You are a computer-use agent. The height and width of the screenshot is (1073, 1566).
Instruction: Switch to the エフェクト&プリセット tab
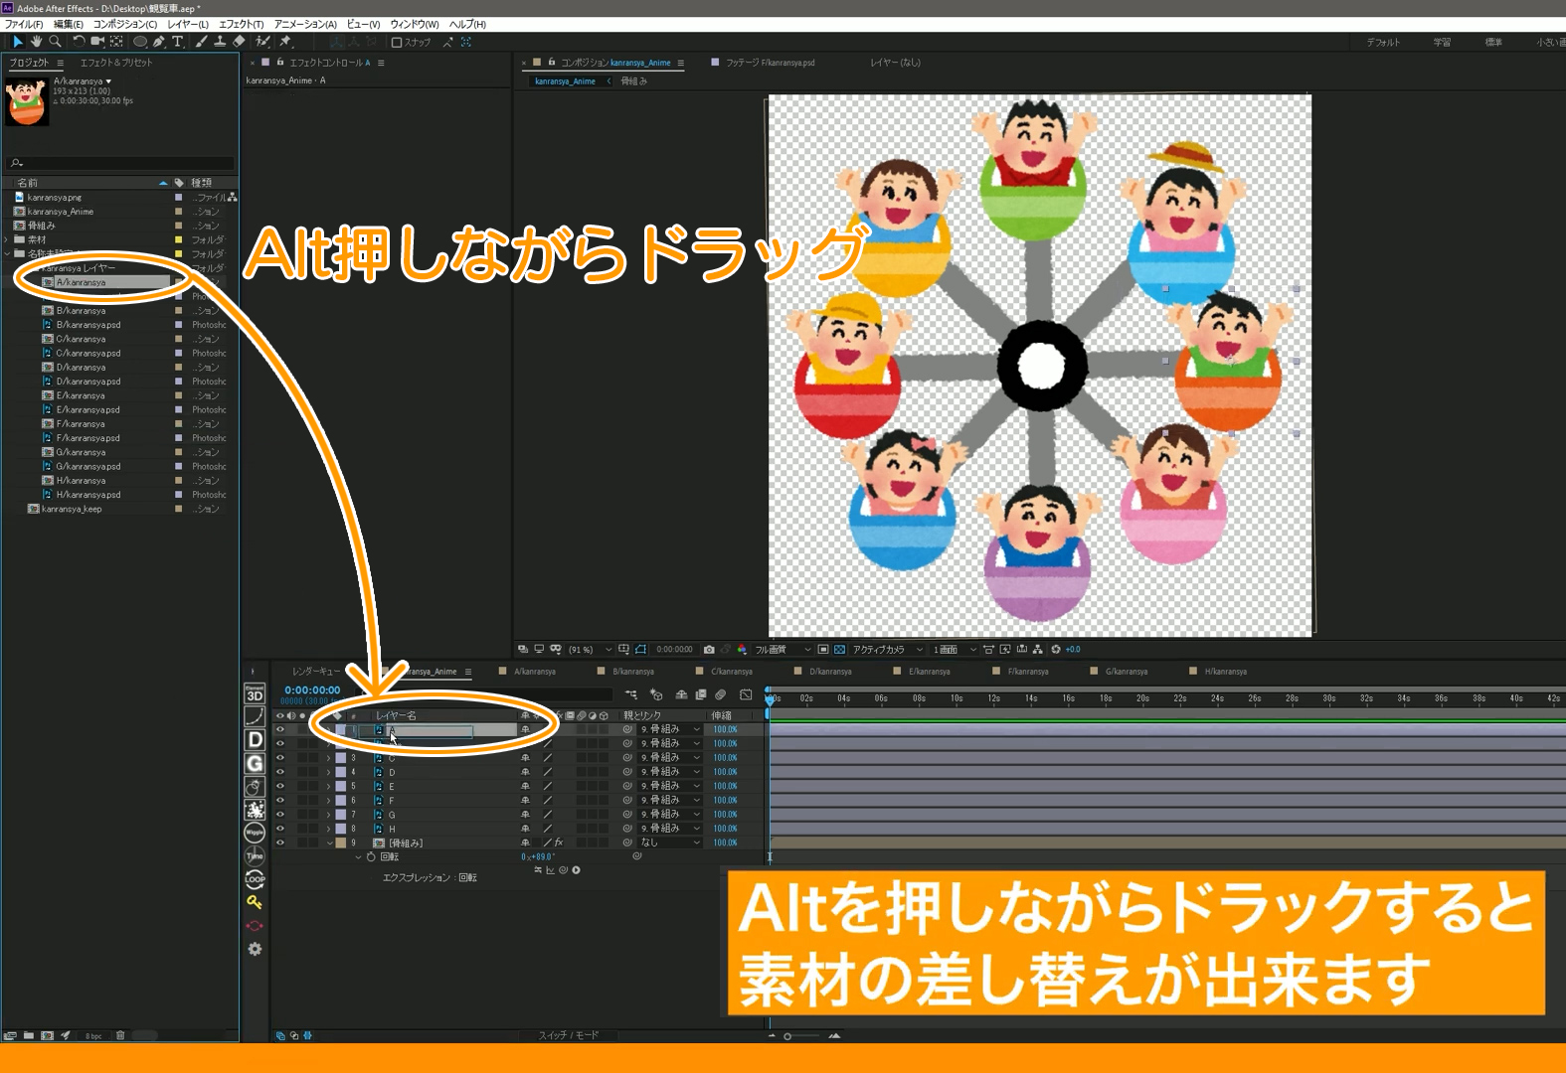(116, 63)
